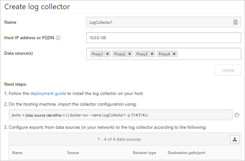
Task: Click empty space in the Data source(s) box
Action: [208, 54]
